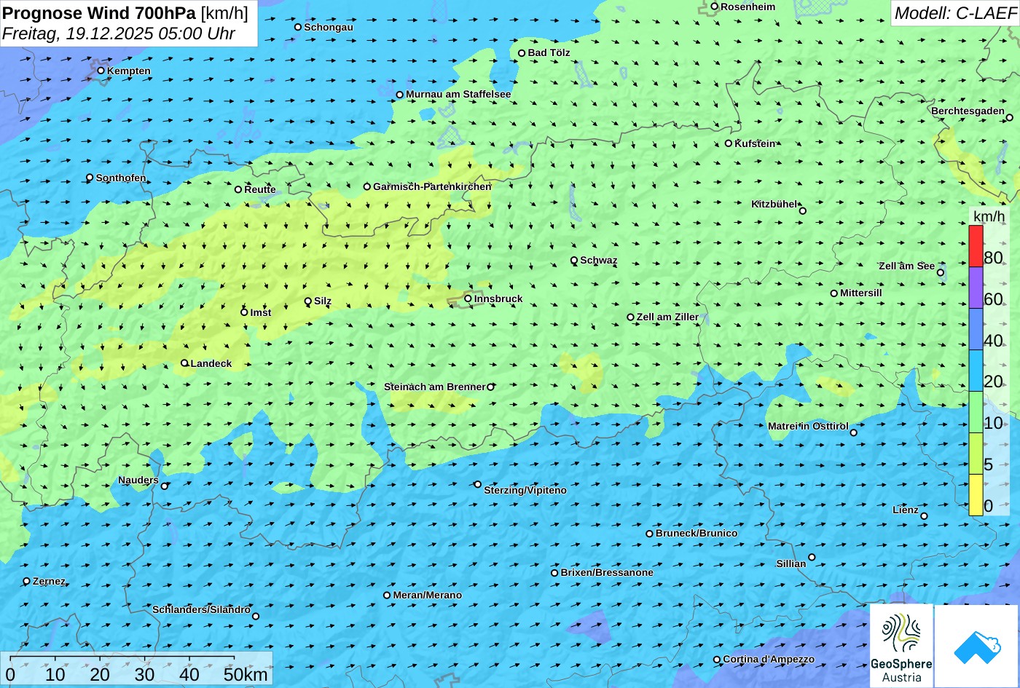Click the Murnau am Staffelsee marker
Image resolution: width=1020 pixels, height=688 pixels.
coord(400,95)
